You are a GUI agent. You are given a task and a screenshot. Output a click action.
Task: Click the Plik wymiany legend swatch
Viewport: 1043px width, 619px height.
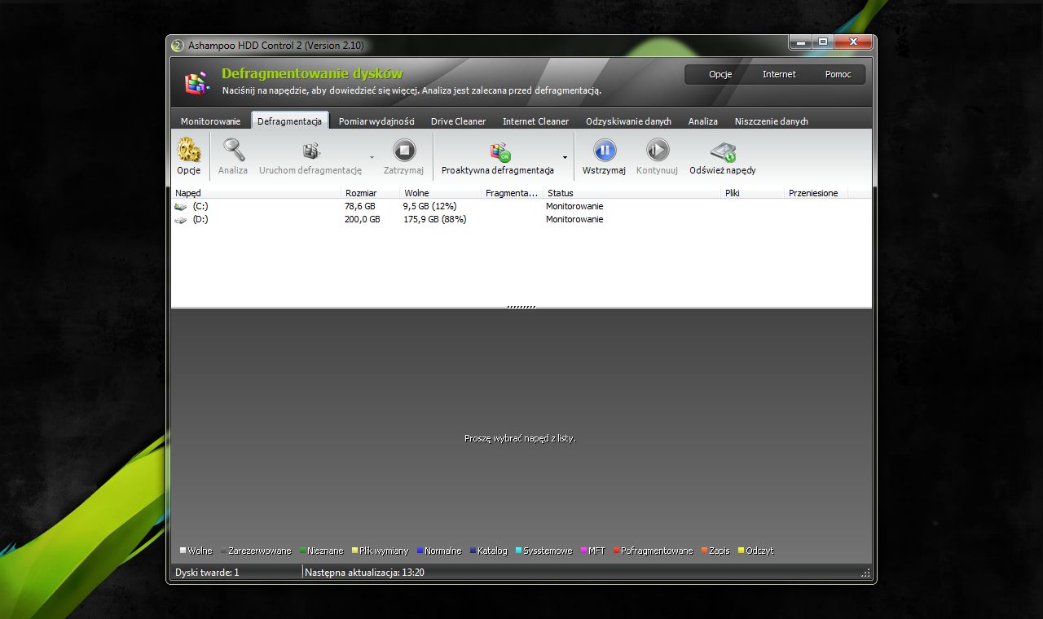tap(355, 551)
